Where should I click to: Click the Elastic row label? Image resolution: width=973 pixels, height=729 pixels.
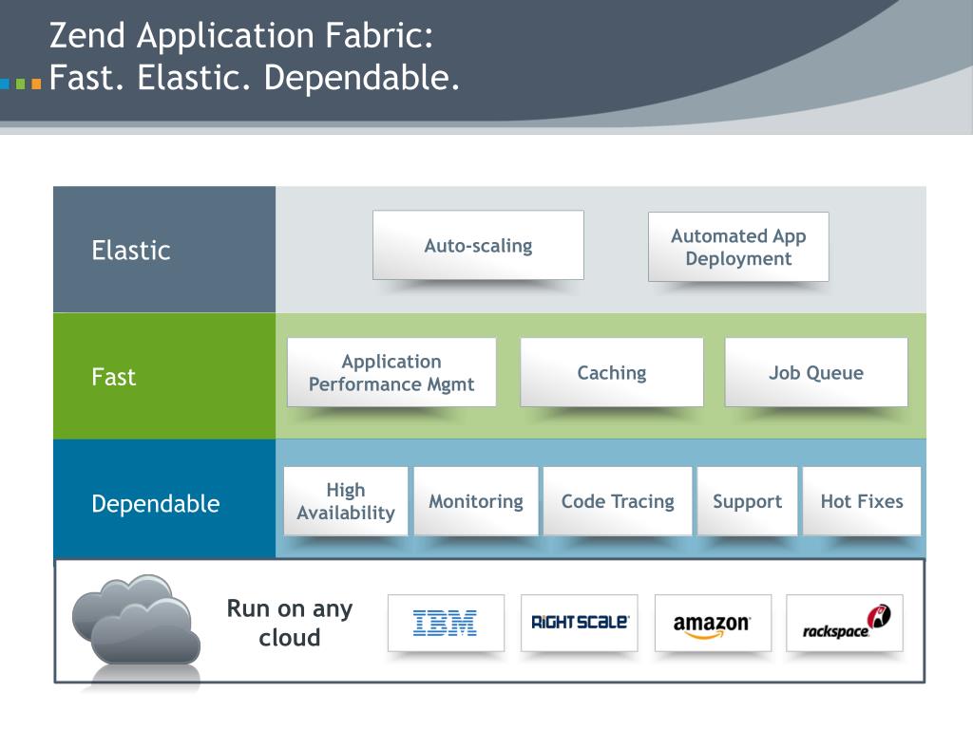131,251
